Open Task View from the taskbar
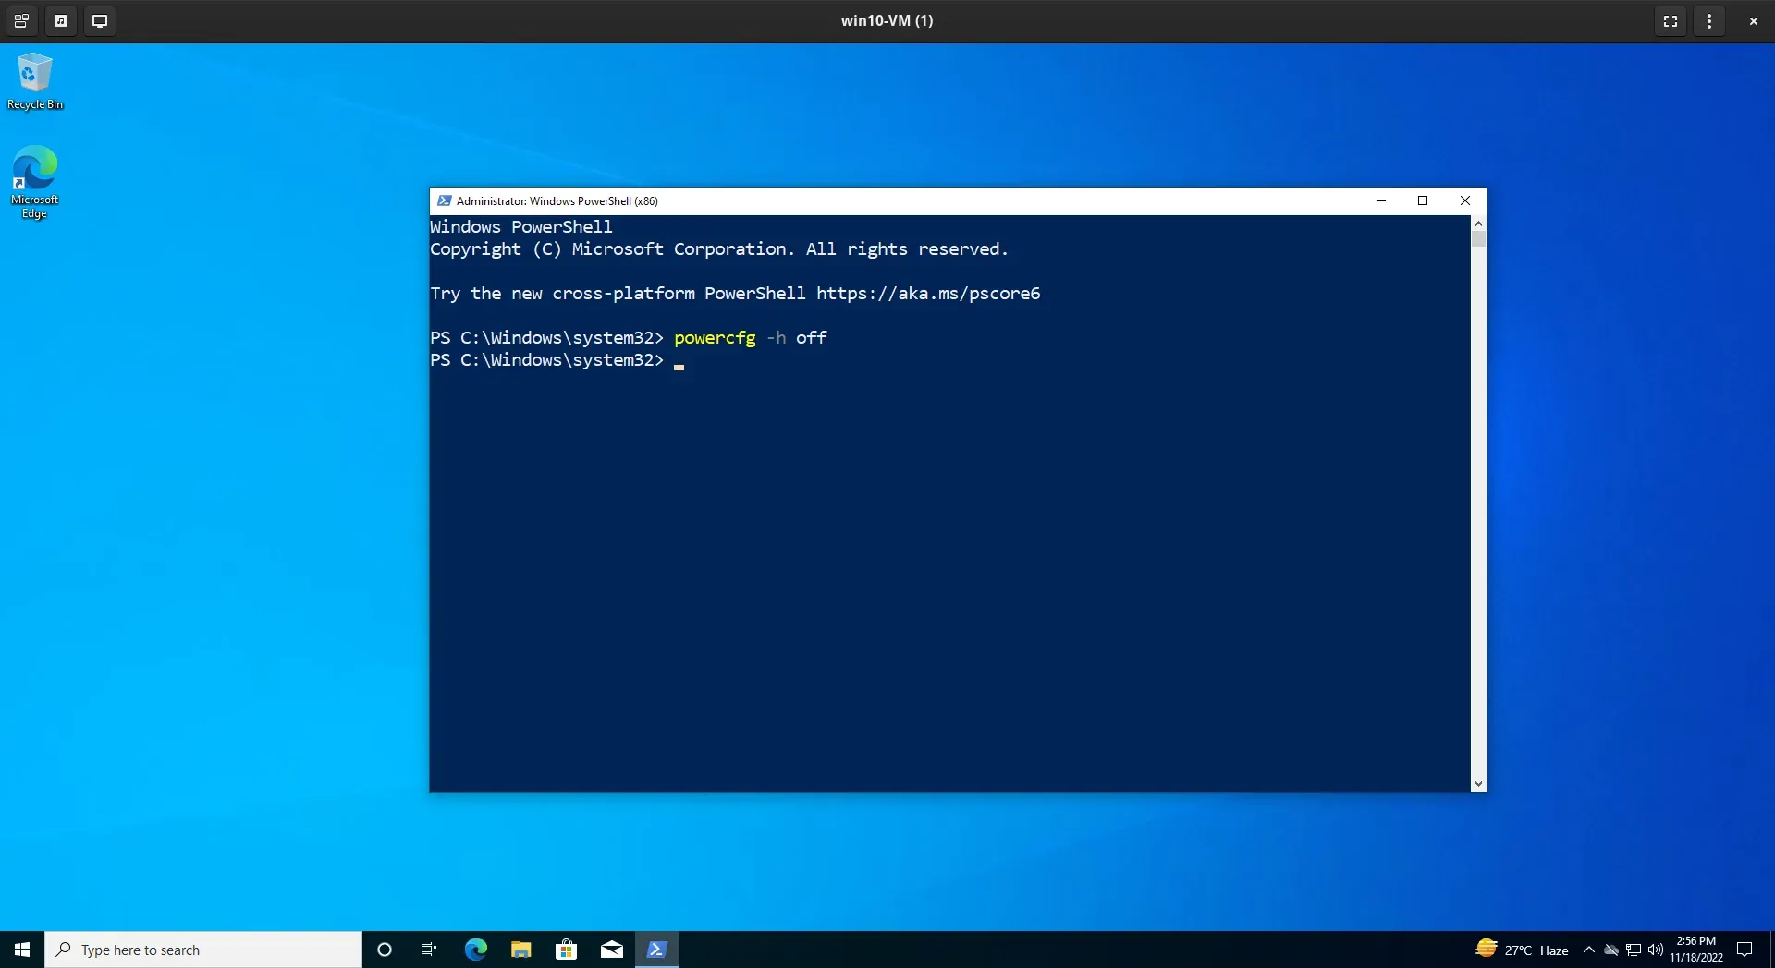The width and height of the screenshot is (1775, 968). (x=429, y=950)
